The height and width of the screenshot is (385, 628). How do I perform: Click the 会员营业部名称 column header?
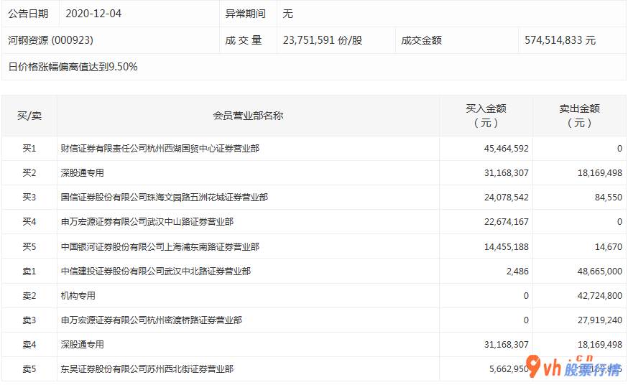248,116
